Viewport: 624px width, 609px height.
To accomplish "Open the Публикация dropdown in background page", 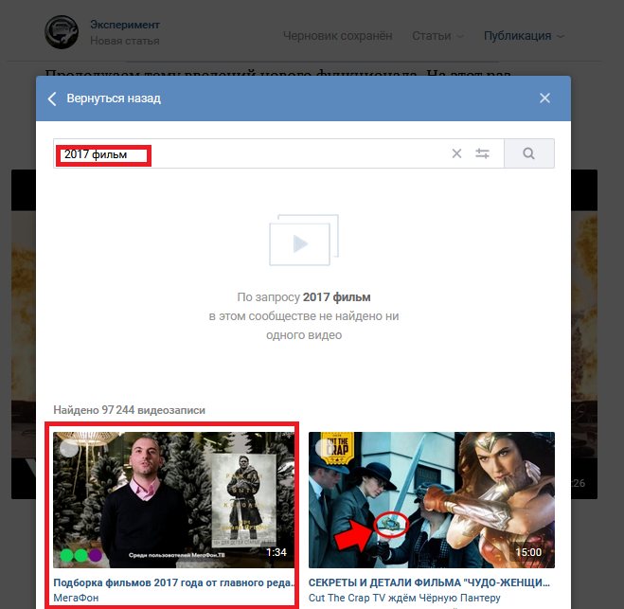I will (525, 36).
